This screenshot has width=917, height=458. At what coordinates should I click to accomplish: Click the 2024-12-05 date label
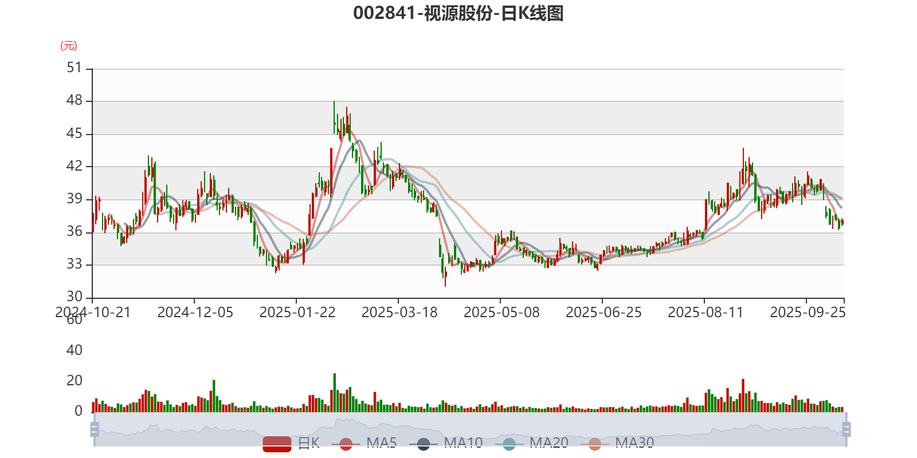click(x=195, y=313)
